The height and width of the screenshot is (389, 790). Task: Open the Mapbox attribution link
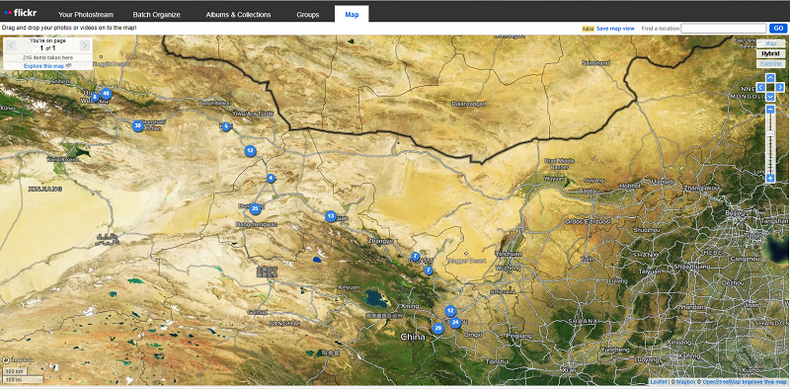click(x=684, y=382)
